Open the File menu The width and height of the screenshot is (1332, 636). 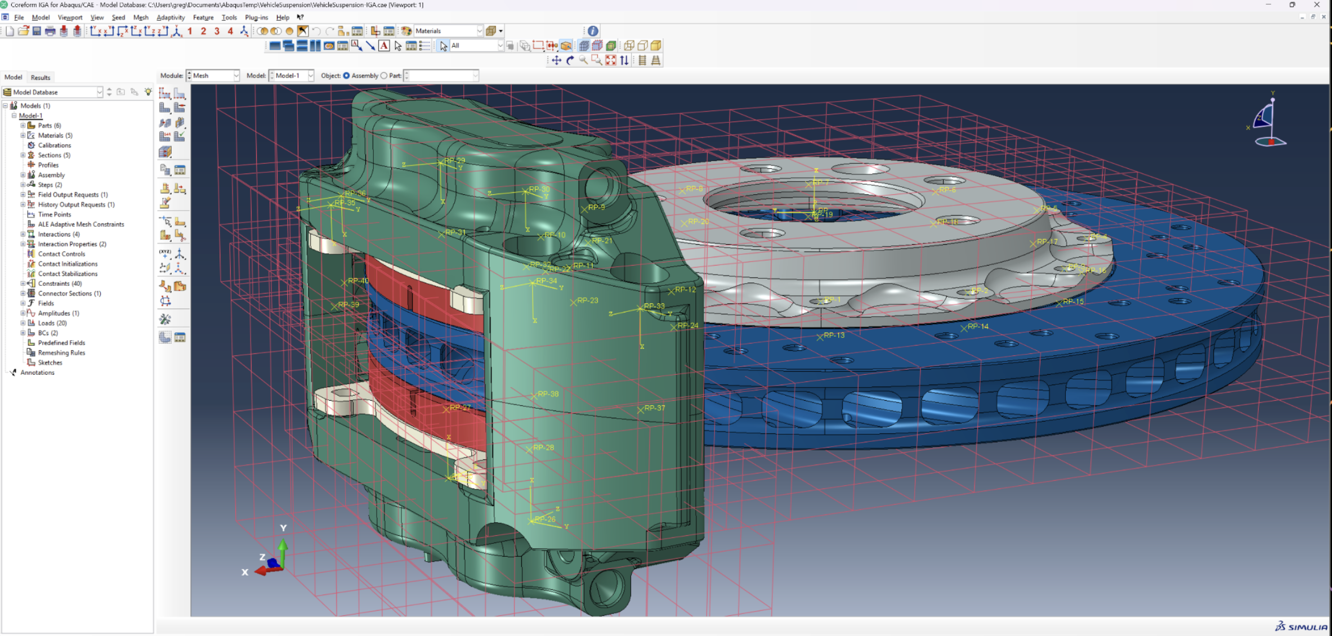pyautogui.click(x=19, y=17)
